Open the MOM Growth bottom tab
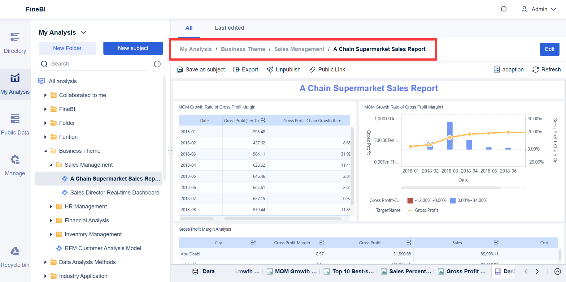This screenshot has height=282, width=566. 291,271
